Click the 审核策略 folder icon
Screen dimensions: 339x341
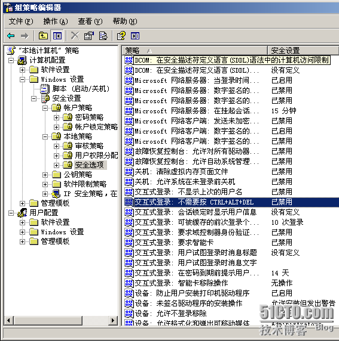[68, 146]
